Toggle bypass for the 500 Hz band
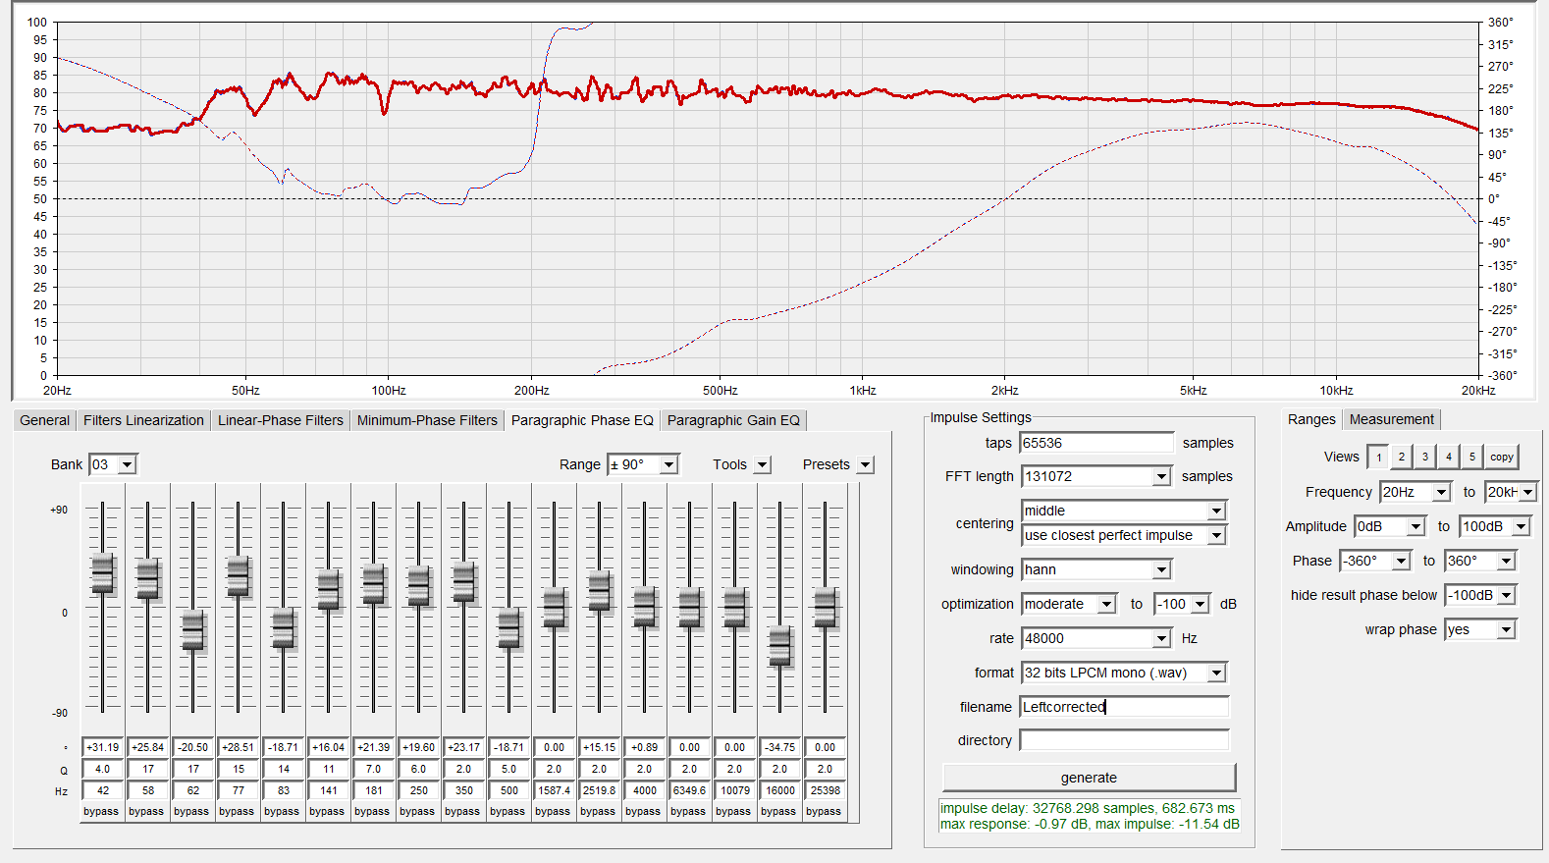Image resolution: width=1549 pixels, height=863 pixels. tap(507, 811)
